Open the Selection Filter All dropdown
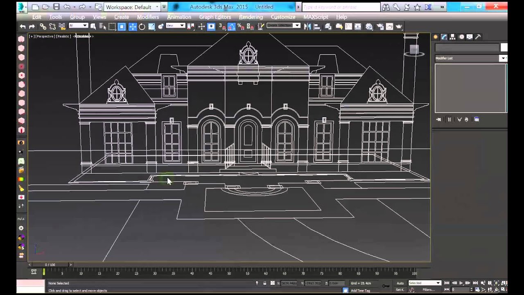Image resolution: width=524 pixels, height=295 pixels. click(78, 25)
